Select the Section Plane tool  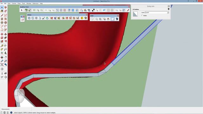pyautogui.click(x=5, y=77)
